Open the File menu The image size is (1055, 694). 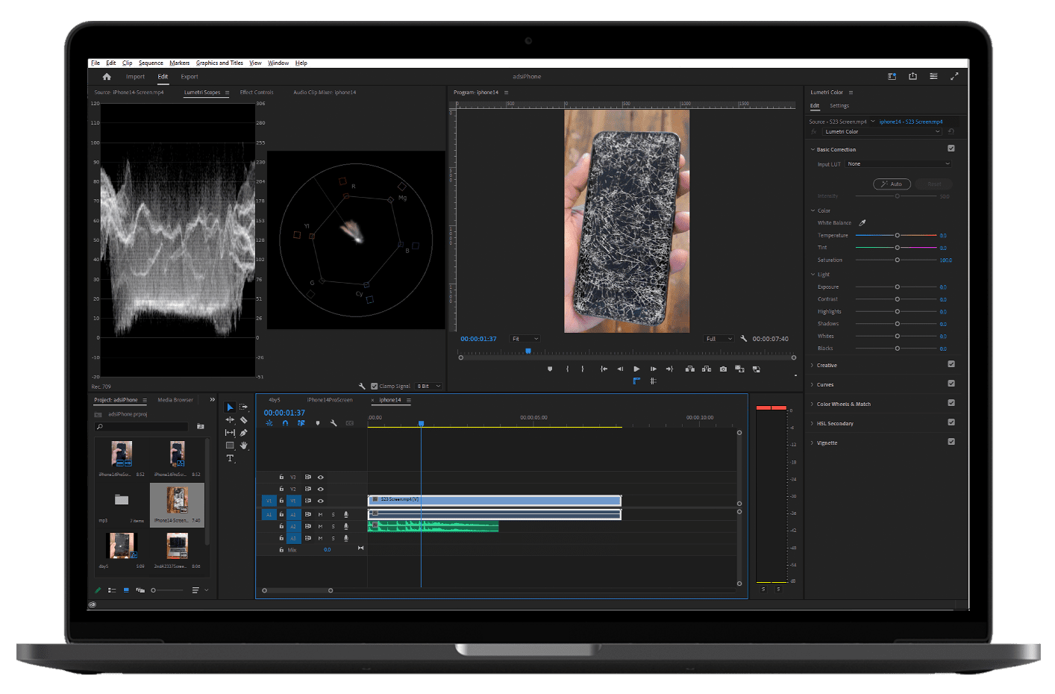pos(96,63)
